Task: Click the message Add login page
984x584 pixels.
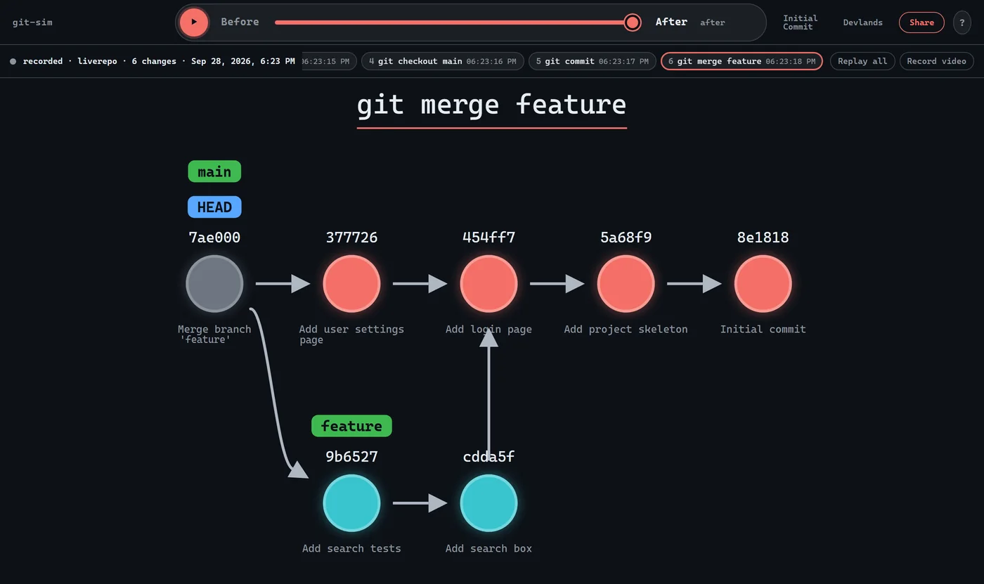Action: [x=488, y=329]
